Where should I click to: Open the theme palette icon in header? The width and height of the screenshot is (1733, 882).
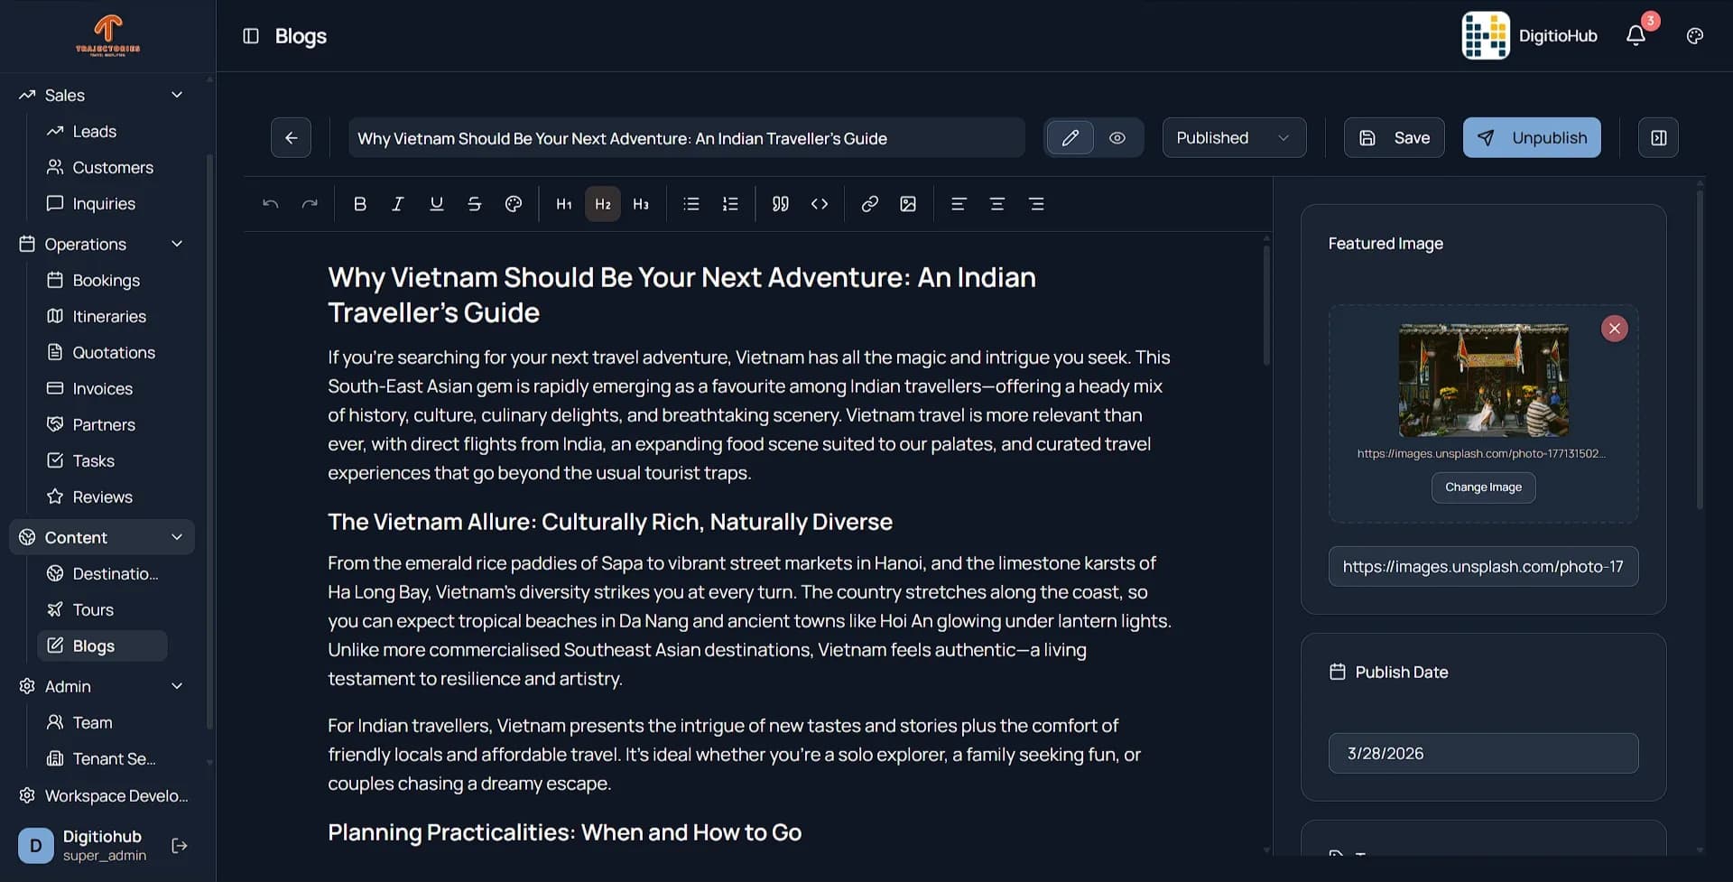1694,36
